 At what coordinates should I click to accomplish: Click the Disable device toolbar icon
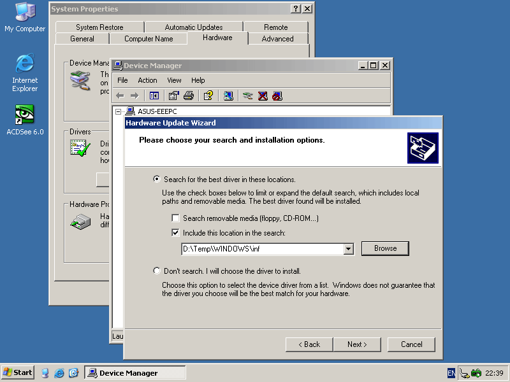coord(277,96)
